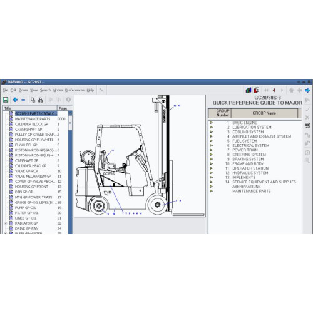
Task: Click the magnifier icon in right sidebar
Action: click(x=307, y=161)
